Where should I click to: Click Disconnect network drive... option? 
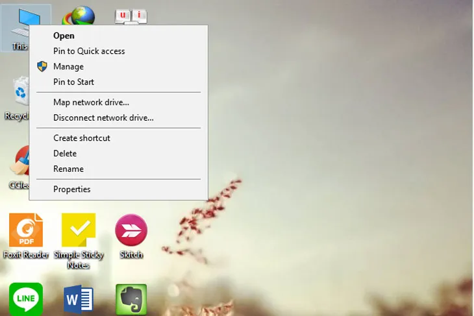[103, 118]
